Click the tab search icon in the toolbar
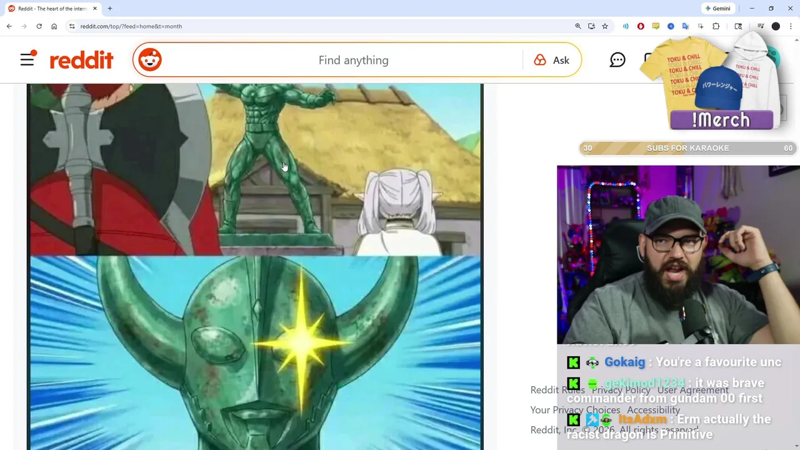This screenshot has height=450, width=800. click(738, 26)
